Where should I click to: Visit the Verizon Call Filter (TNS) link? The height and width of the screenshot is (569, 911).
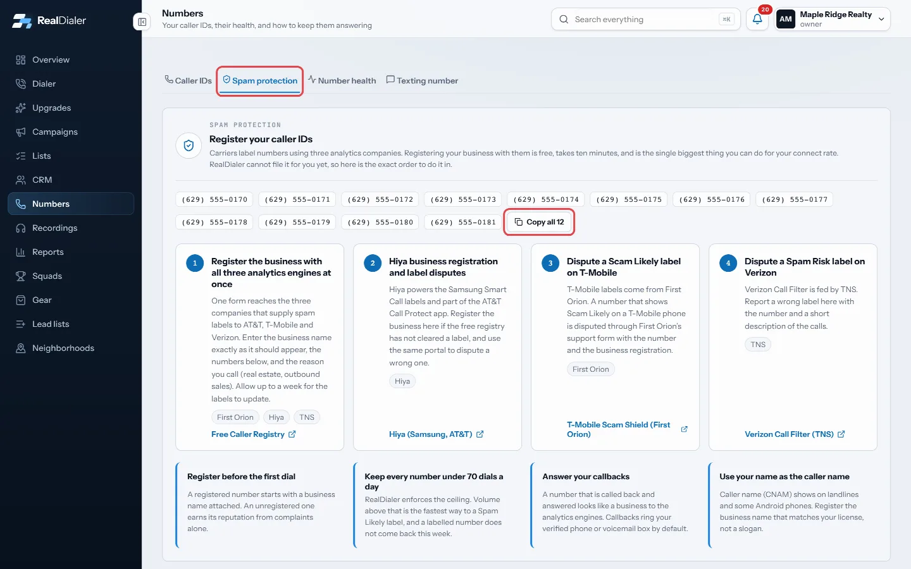[795, 434]
